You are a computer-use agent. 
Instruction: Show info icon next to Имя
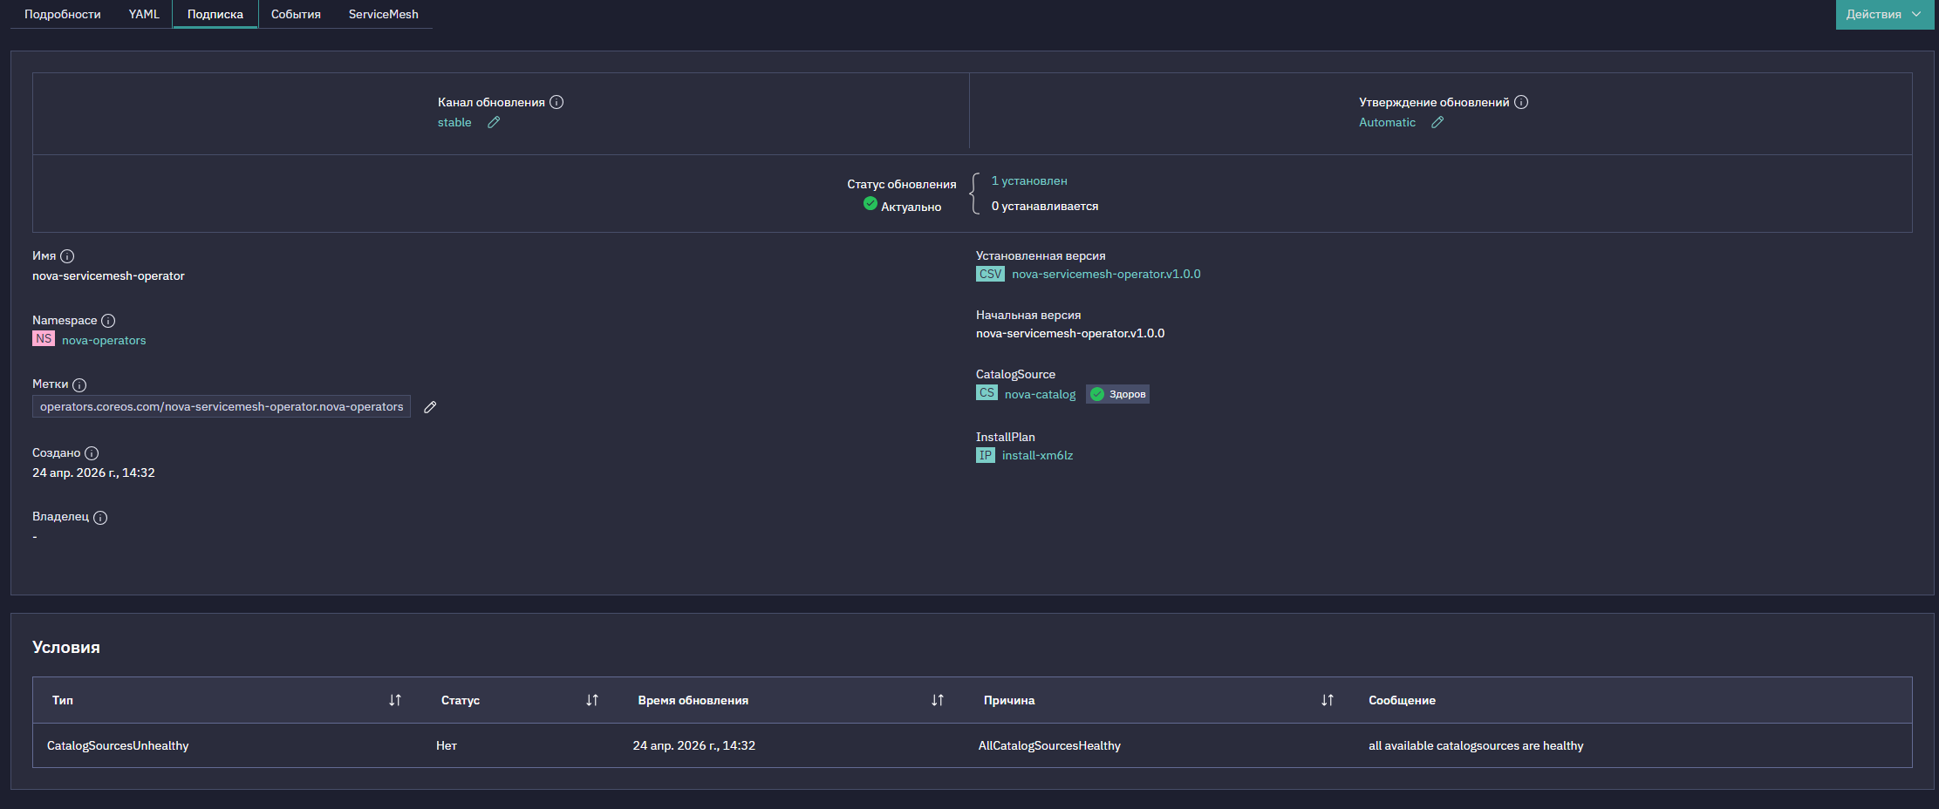tap(67, 256)
